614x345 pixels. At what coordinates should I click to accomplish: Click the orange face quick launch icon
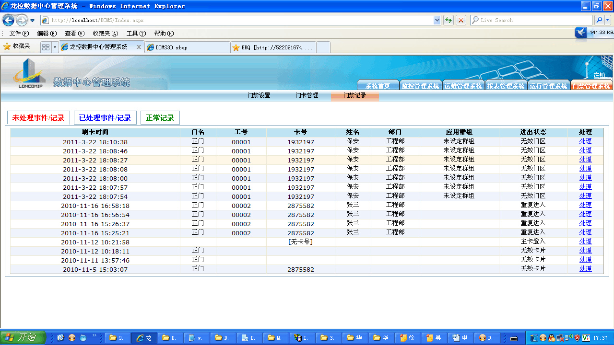click(x=72, y=338)
